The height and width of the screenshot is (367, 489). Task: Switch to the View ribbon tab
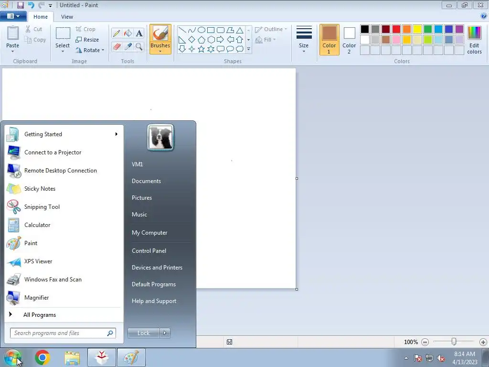coord(67,17)
